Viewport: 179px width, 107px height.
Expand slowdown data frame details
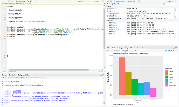(x=108, y=16)
